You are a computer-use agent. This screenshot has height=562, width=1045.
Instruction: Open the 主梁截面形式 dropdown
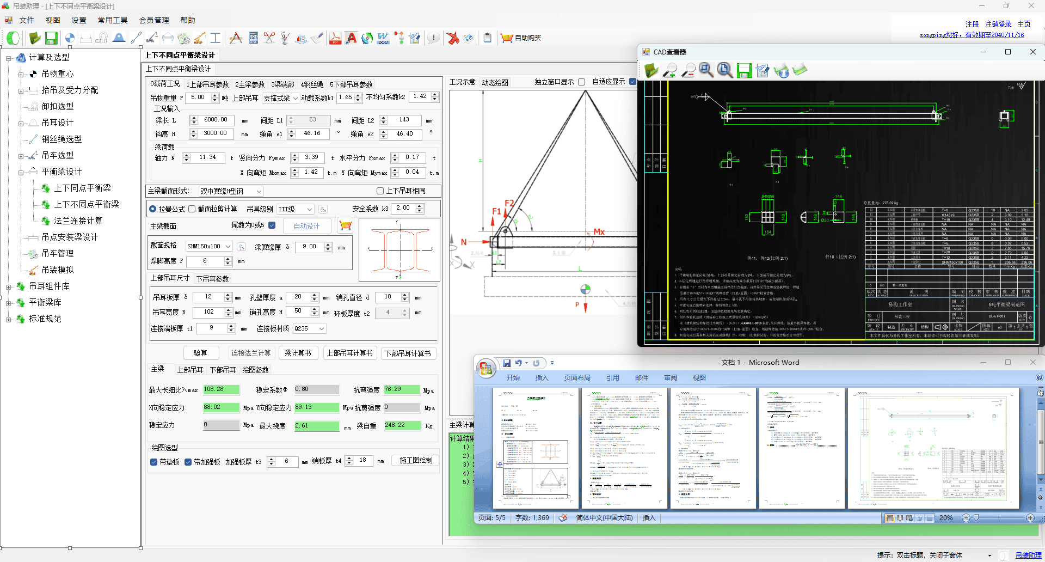coord(259,191)
